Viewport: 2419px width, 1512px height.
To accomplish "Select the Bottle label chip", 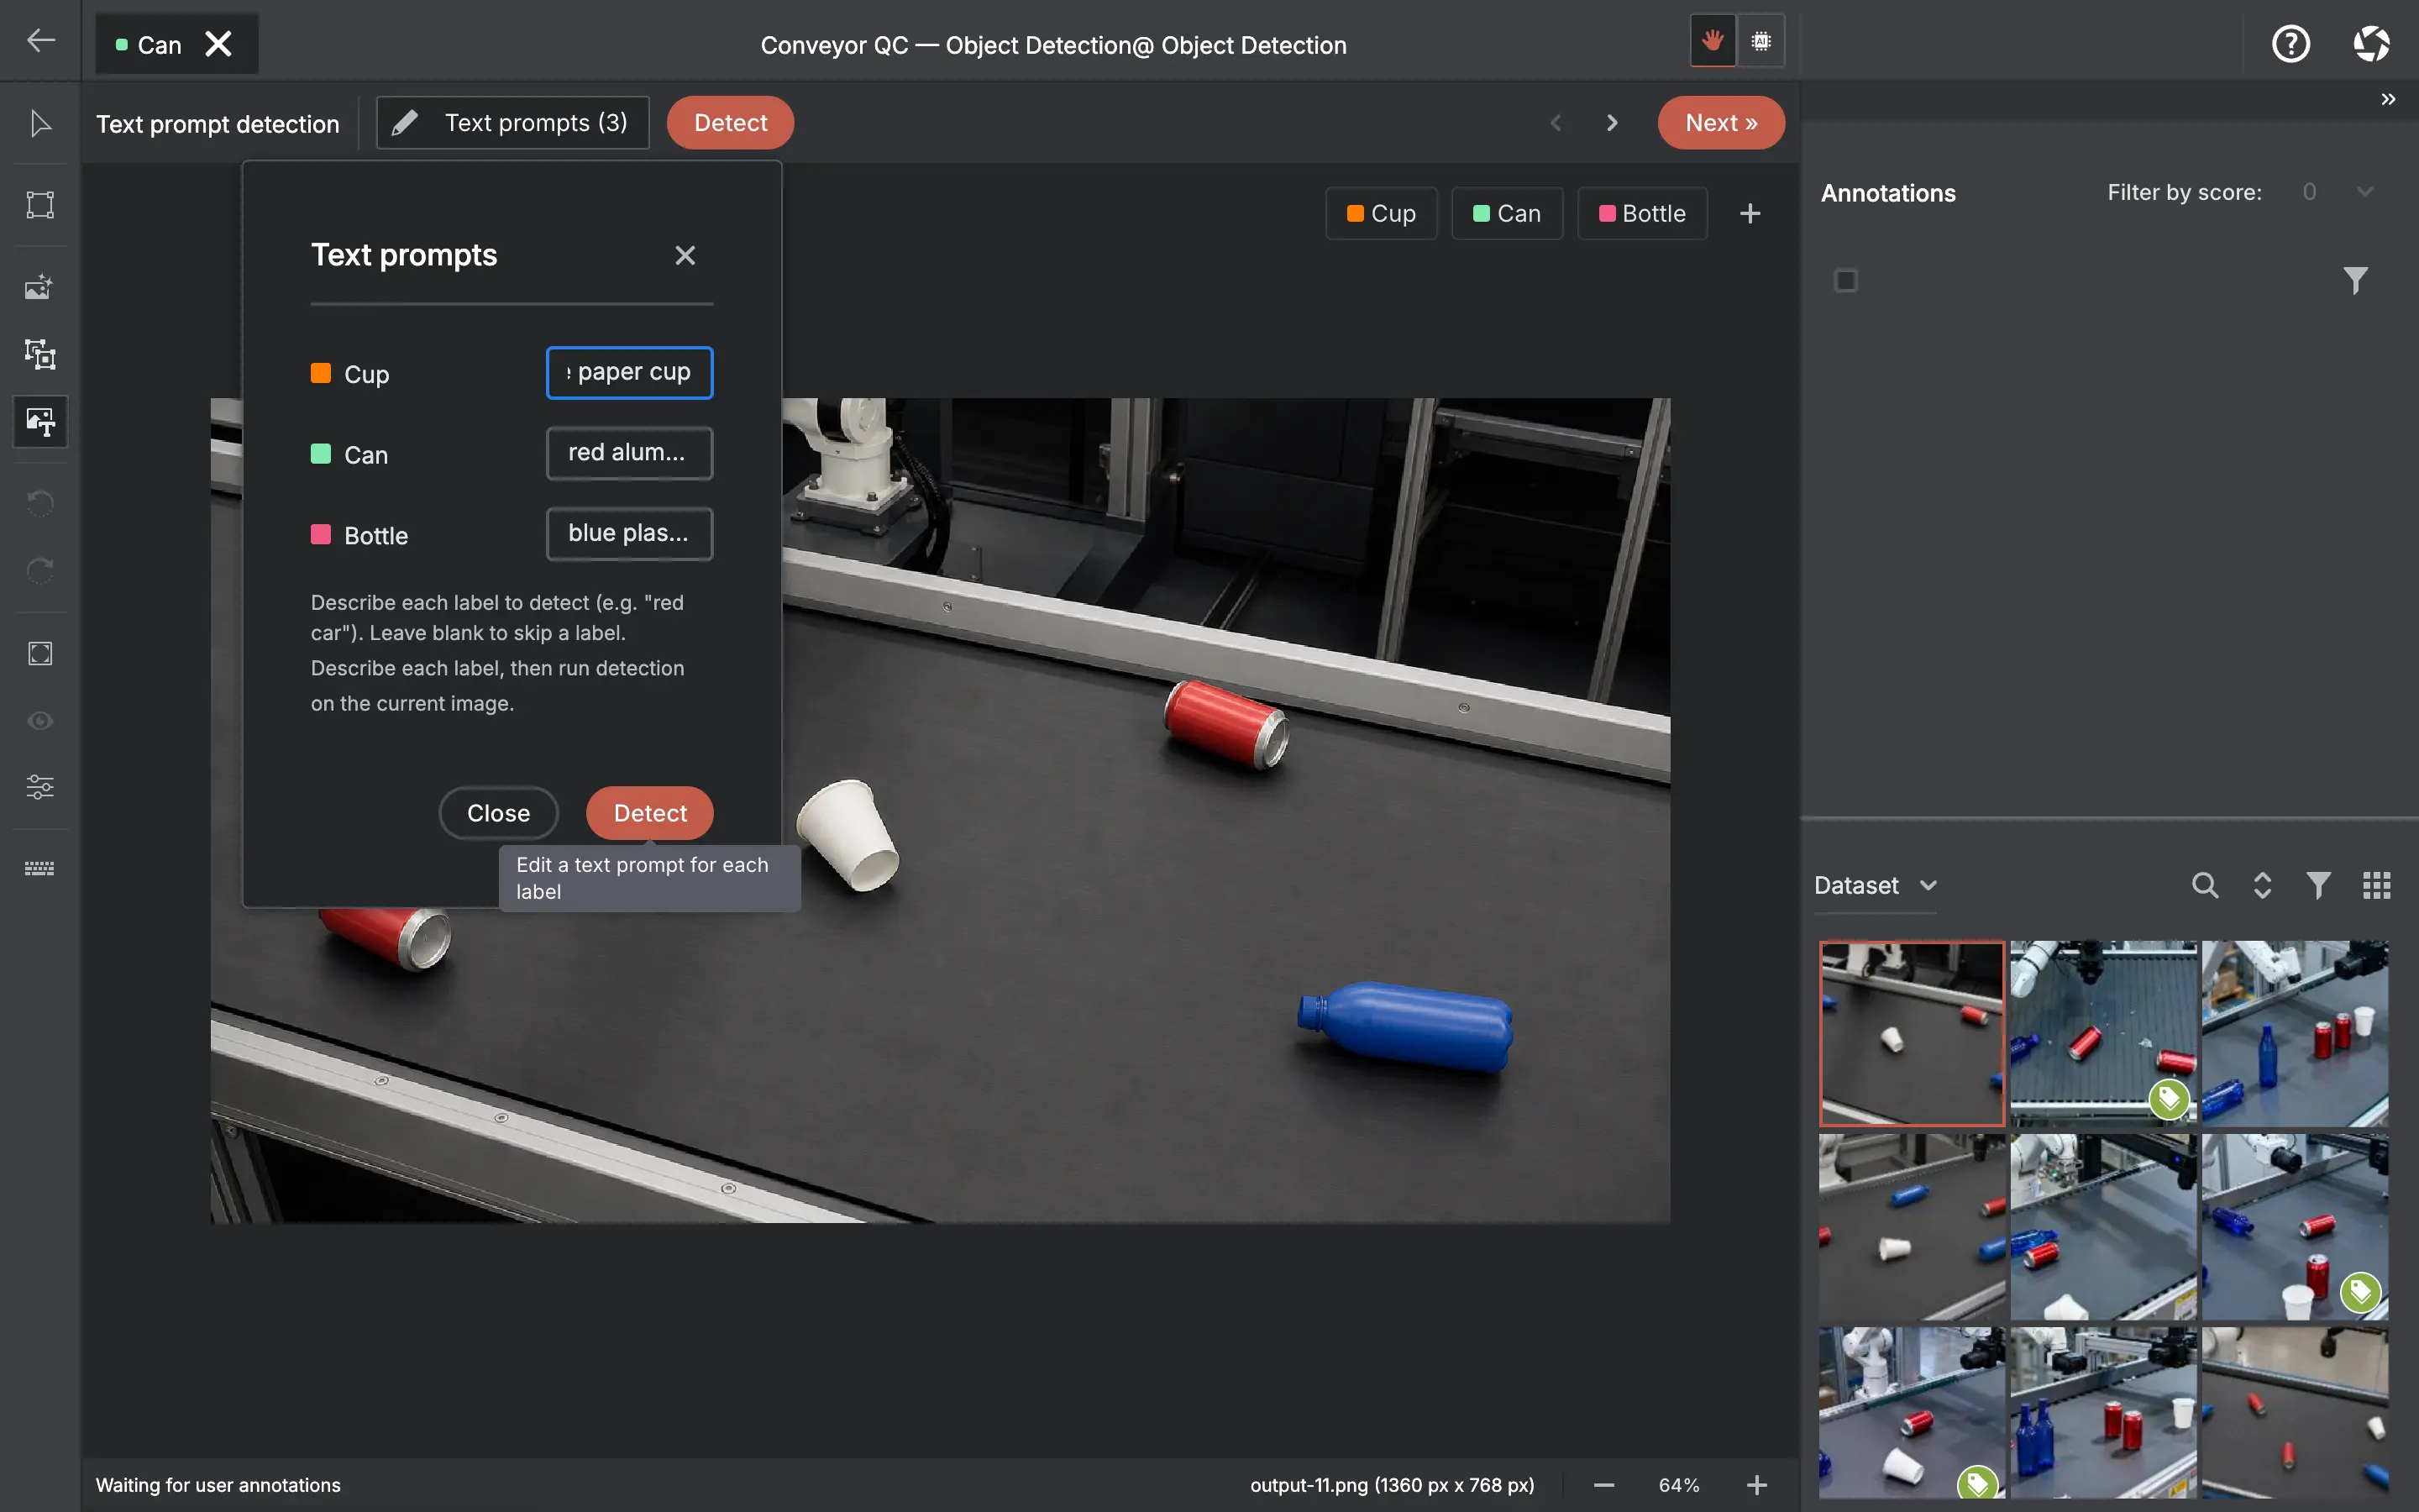I will point(1642,214).
